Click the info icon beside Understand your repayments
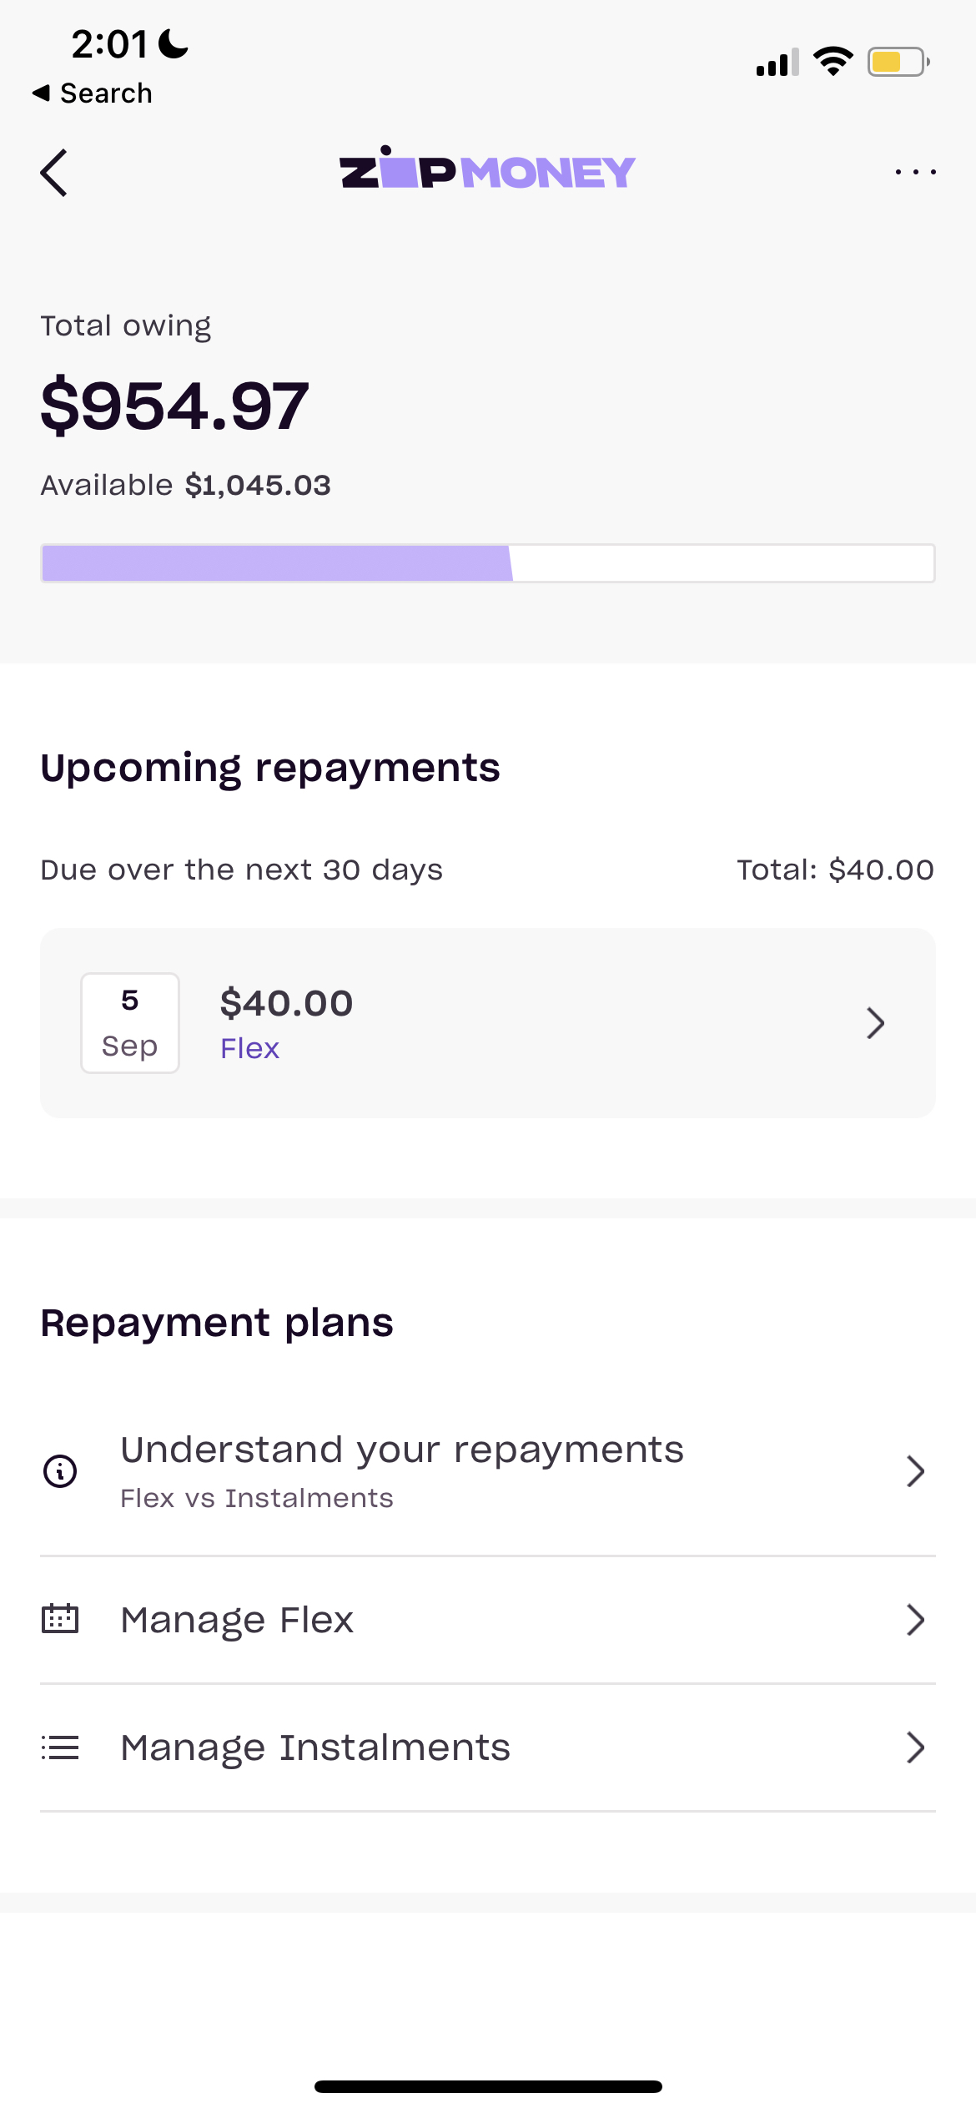The height and width of the screenshot is (2113, 976). (59, 1471)
